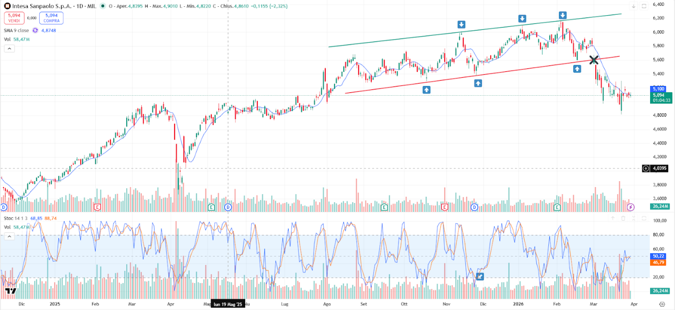Select the green upper channel trendline

click(x=474, y=31)
